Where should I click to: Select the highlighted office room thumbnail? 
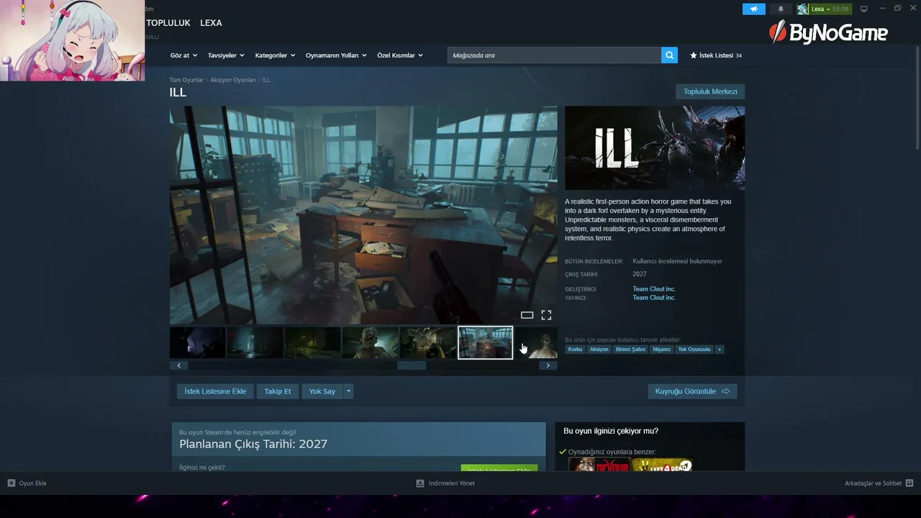[486, 342]
